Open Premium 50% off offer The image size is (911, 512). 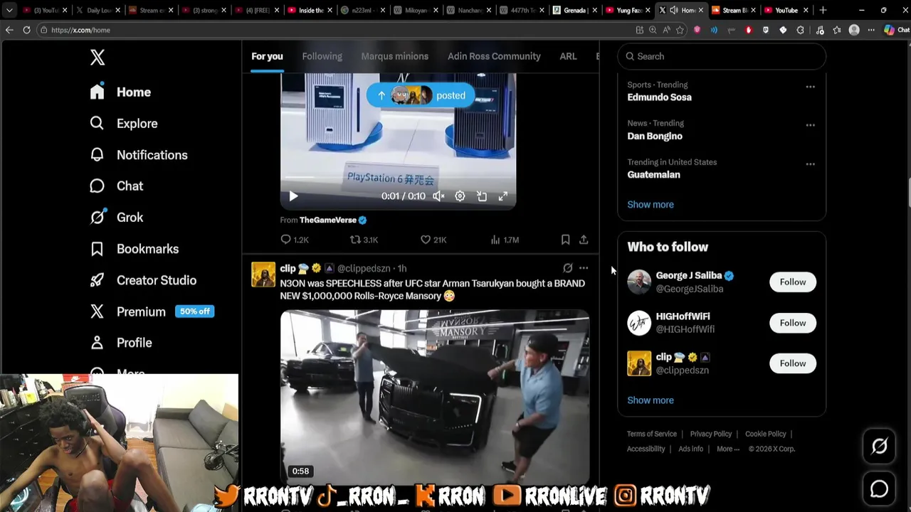coord(152,311)
